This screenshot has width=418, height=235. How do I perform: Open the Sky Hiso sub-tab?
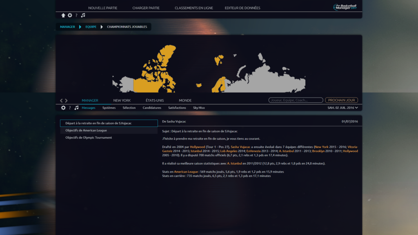199,108
